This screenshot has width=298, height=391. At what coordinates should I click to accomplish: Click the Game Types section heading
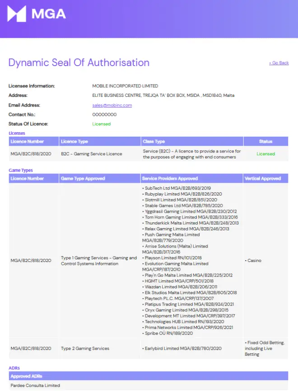[21, 170]
